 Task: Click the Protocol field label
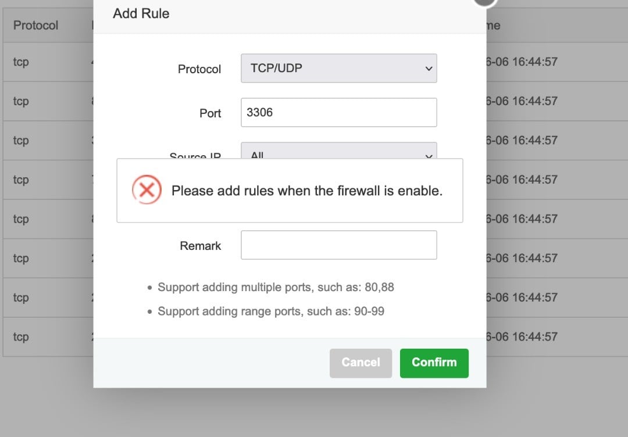(199, 69)
